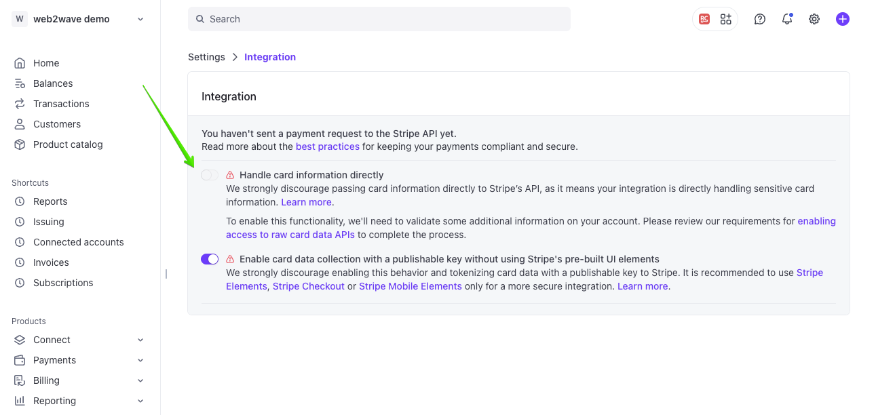Open Connected accounts shortcut text

point(79,242)
